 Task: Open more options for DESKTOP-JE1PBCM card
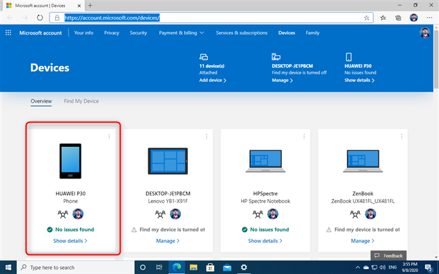(x=207, y=136)
